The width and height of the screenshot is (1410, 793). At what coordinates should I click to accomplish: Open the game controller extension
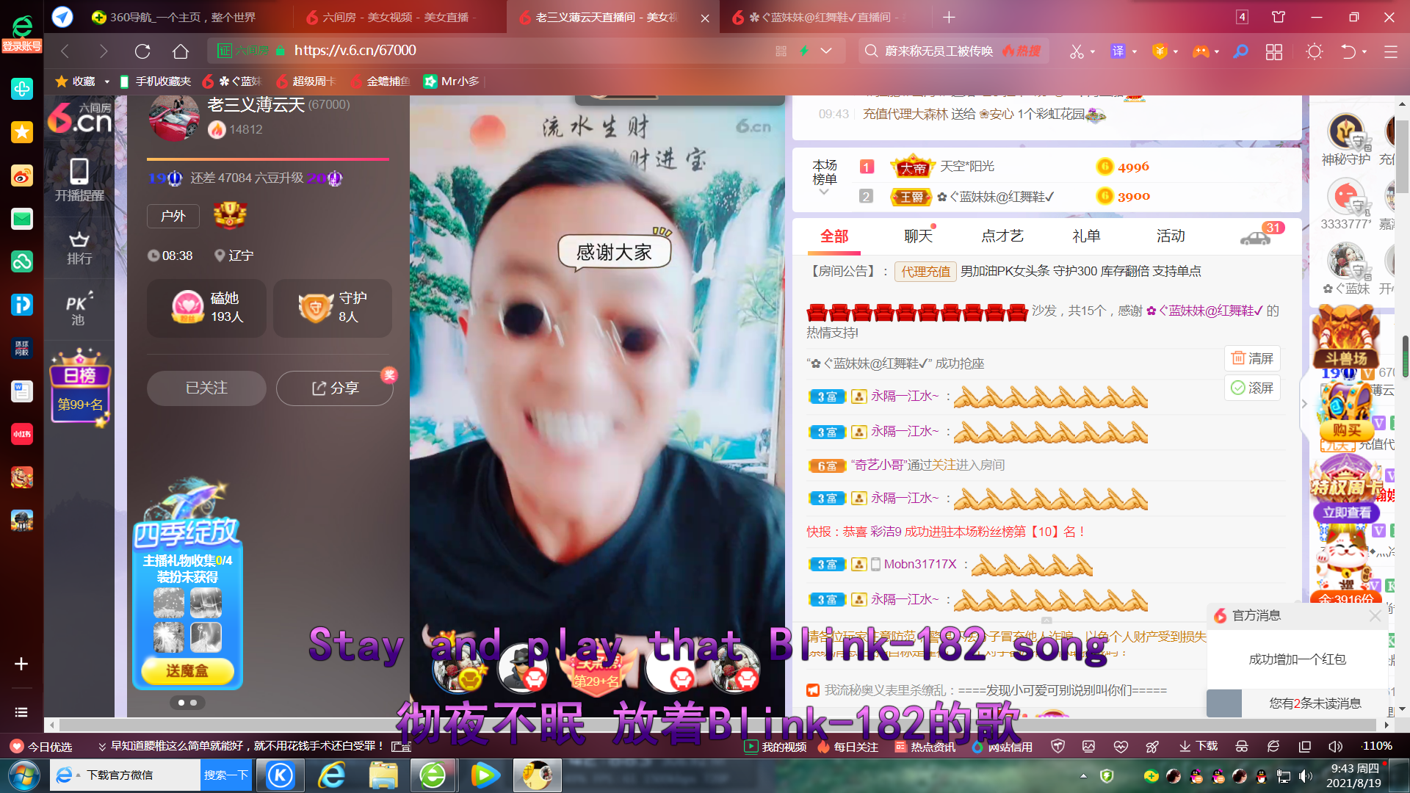(x=1201, y=51)
